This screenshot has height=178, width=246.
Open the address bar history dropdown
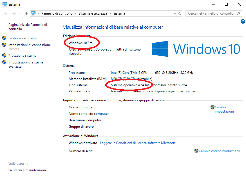(175, 14)
